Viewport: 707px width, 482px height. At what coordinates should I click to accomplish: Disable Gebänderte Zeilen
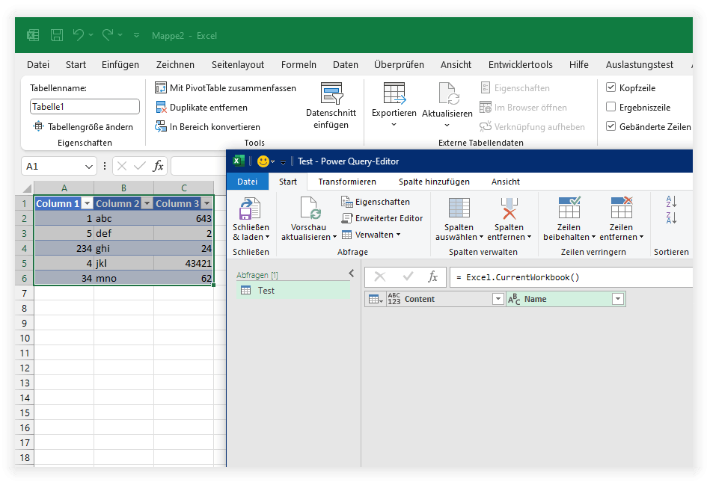coord(610,126)
